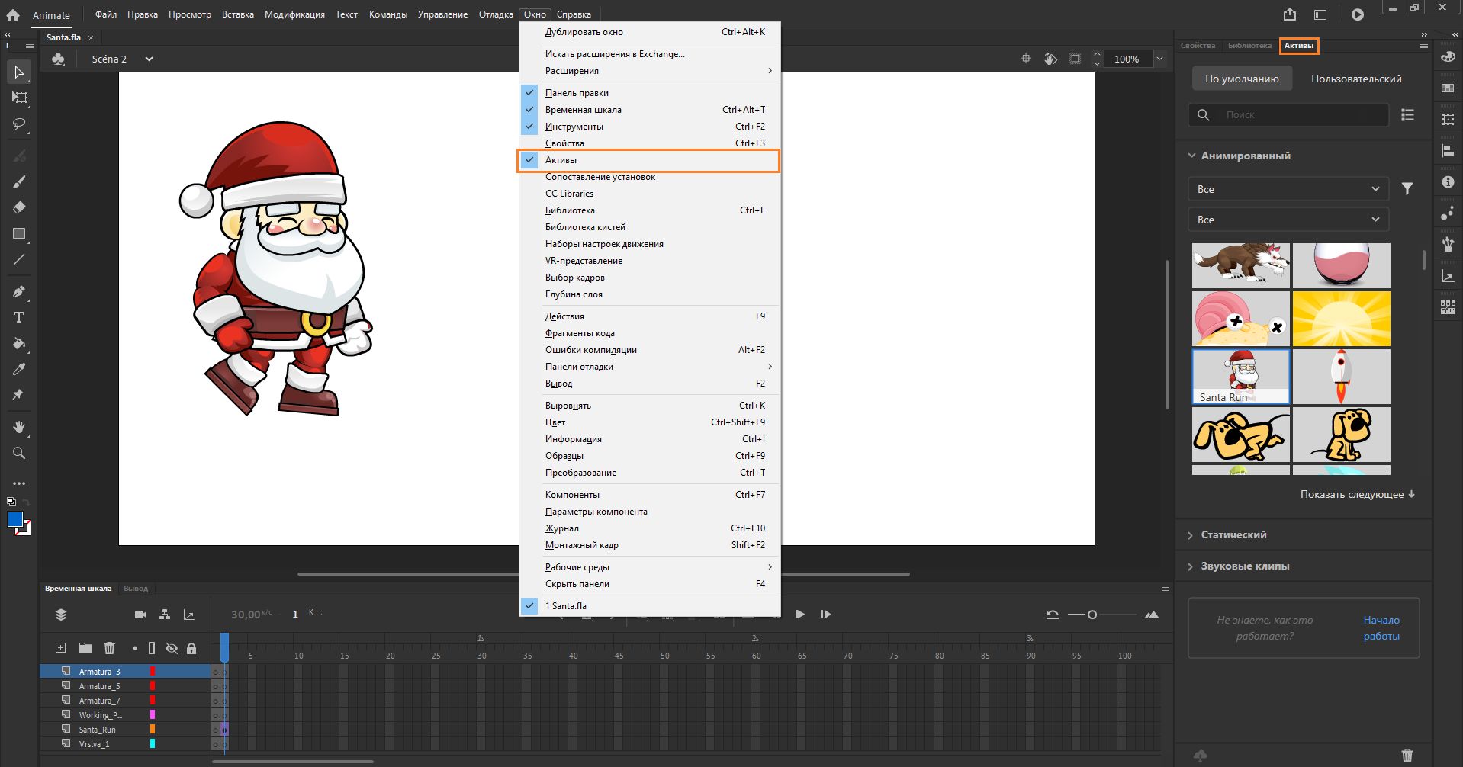Click the blue fill color swatch

(x=14, y=519)
